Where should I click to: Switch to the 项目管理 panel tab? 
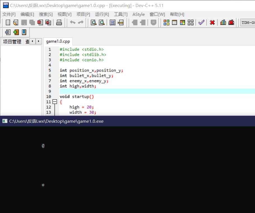point(12,42)
